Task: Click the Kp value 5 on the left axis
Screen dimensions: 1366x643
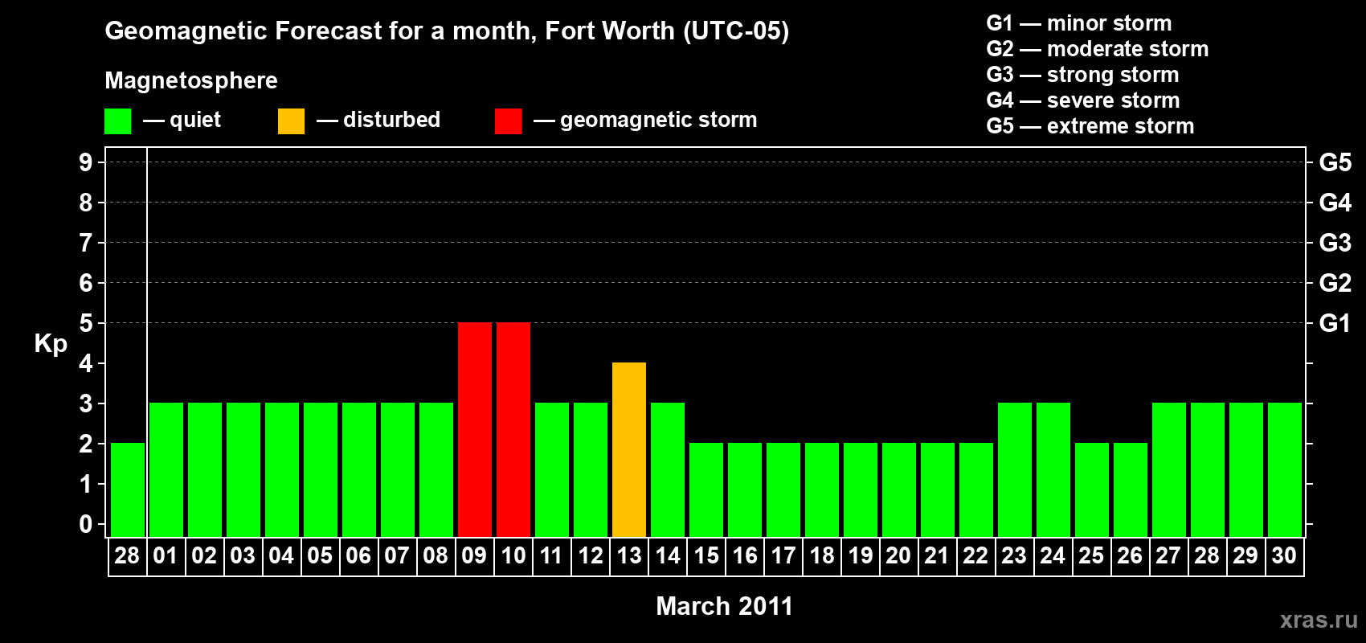Action: [86, 323]
